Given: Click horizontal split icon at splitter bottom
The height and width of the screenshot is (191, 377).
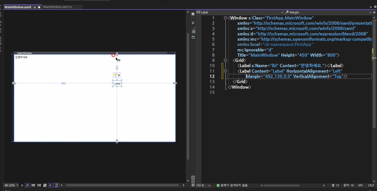Looking at the screenshot, I should [193, 181].
